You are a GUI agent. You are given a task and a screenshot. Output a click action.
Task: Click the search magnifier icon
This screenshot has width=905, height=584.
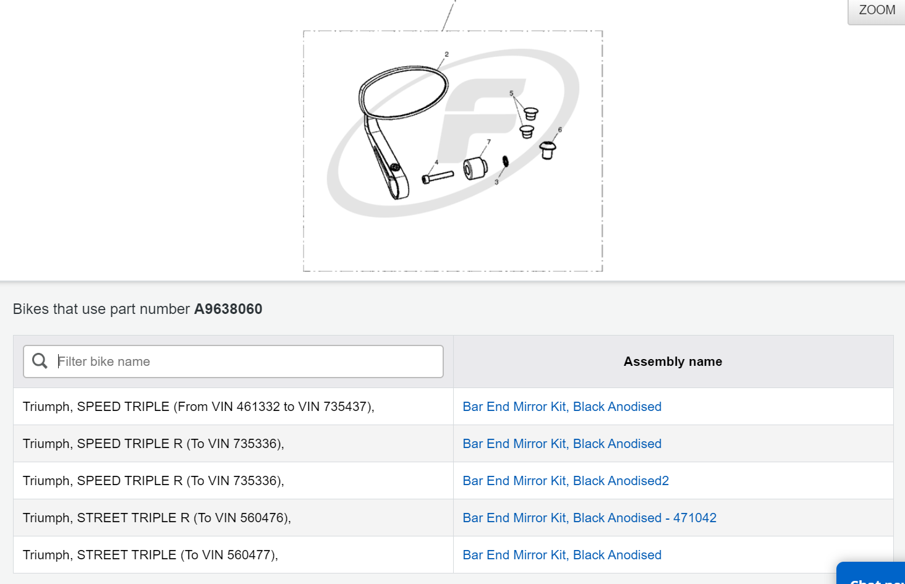click(40, 361)
